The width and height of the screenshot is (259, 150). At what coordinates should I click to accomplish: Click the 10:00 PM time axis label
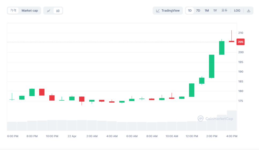pos(52,136)
